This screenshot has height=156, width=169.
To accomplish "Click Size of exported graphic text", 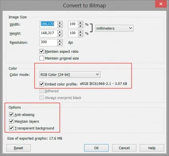I will [35, 139].
